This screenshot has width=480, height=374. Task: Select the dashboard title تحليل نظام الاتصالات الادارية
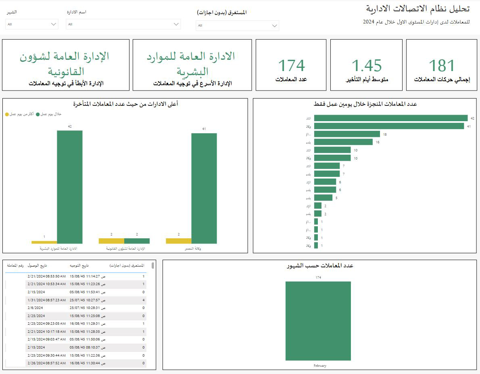[418, 9]
